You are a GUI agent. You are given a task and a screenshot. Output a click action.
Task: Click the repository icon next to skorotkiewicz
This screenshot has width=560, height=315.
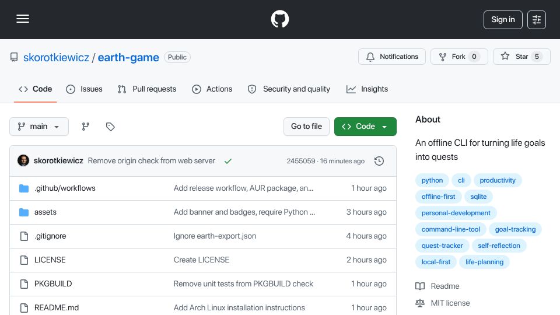click(x=14, y=57)
